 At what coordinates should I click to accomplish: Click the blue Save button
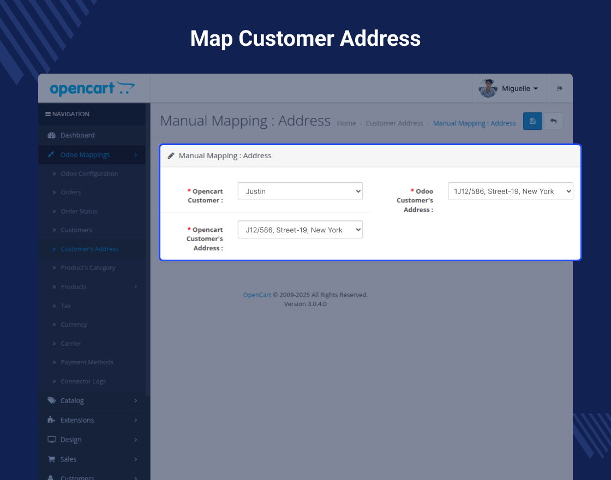click(532, 121)
